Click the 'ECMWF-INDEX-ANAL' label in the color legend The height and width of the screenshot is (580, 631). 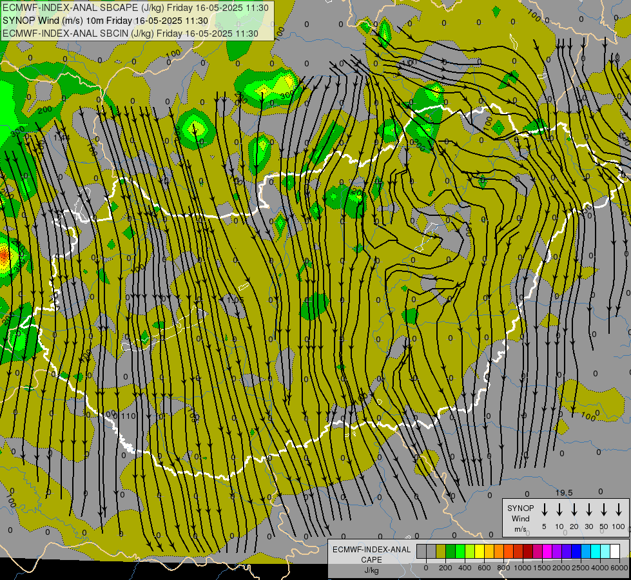coord(371,550)
